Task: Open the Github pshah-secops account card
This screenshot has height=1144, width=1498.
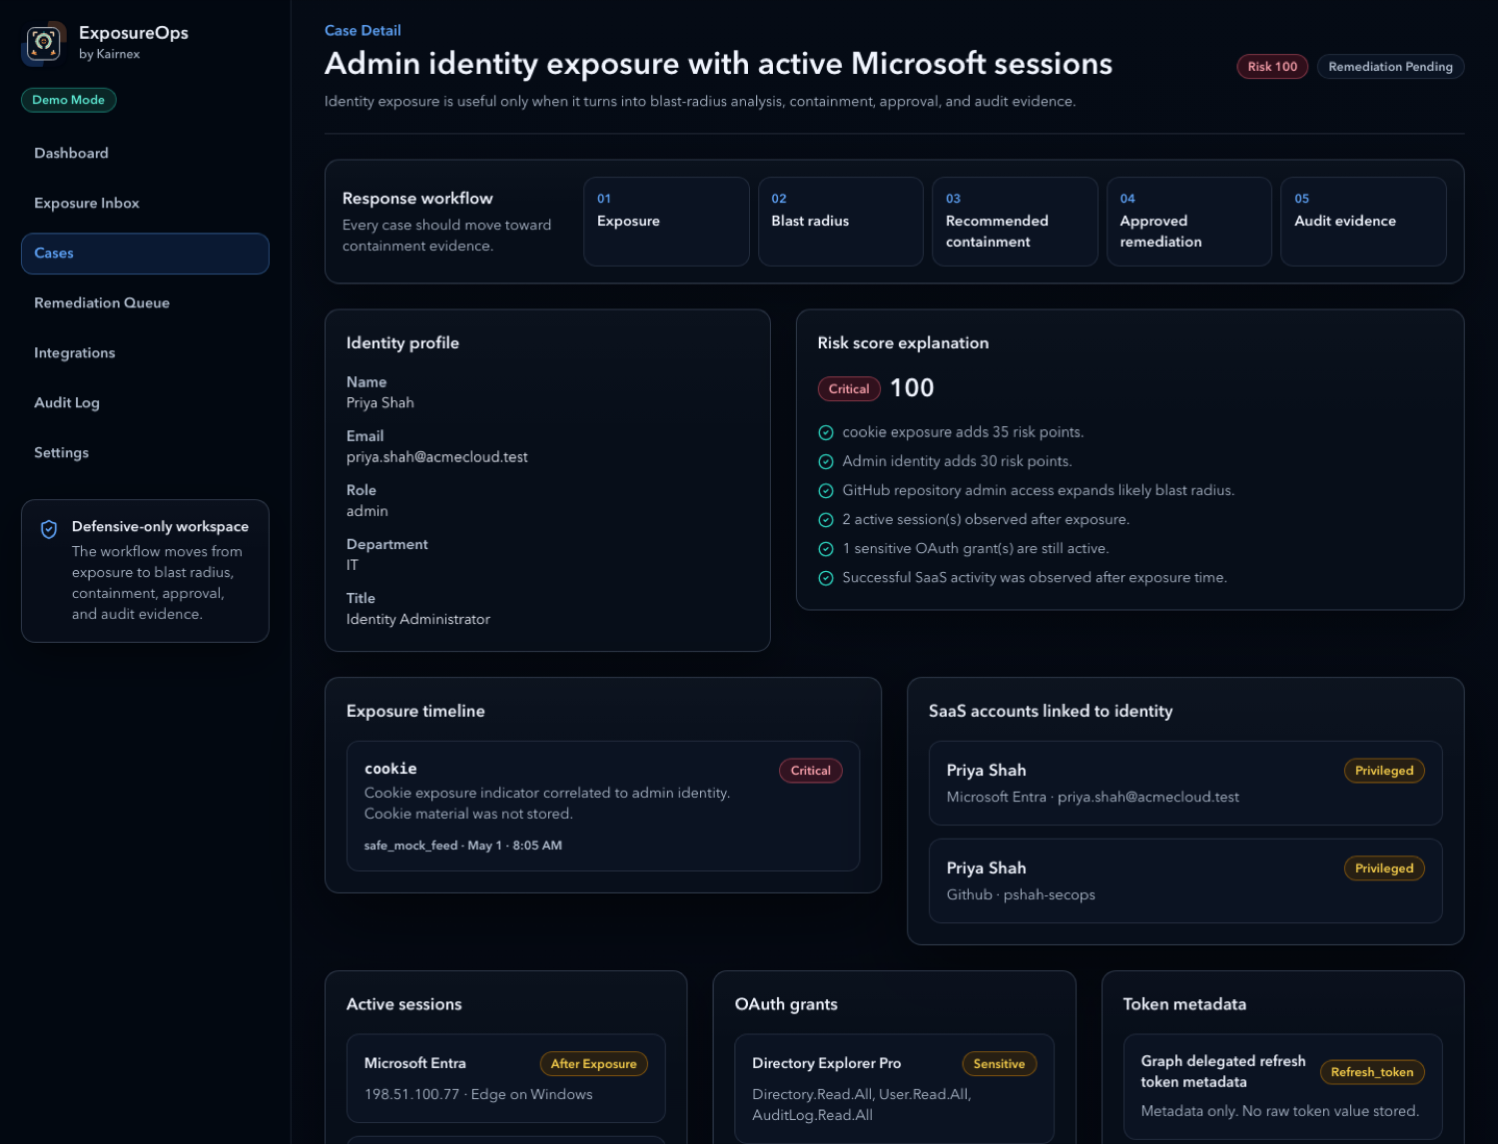Action: [1185, 880]
